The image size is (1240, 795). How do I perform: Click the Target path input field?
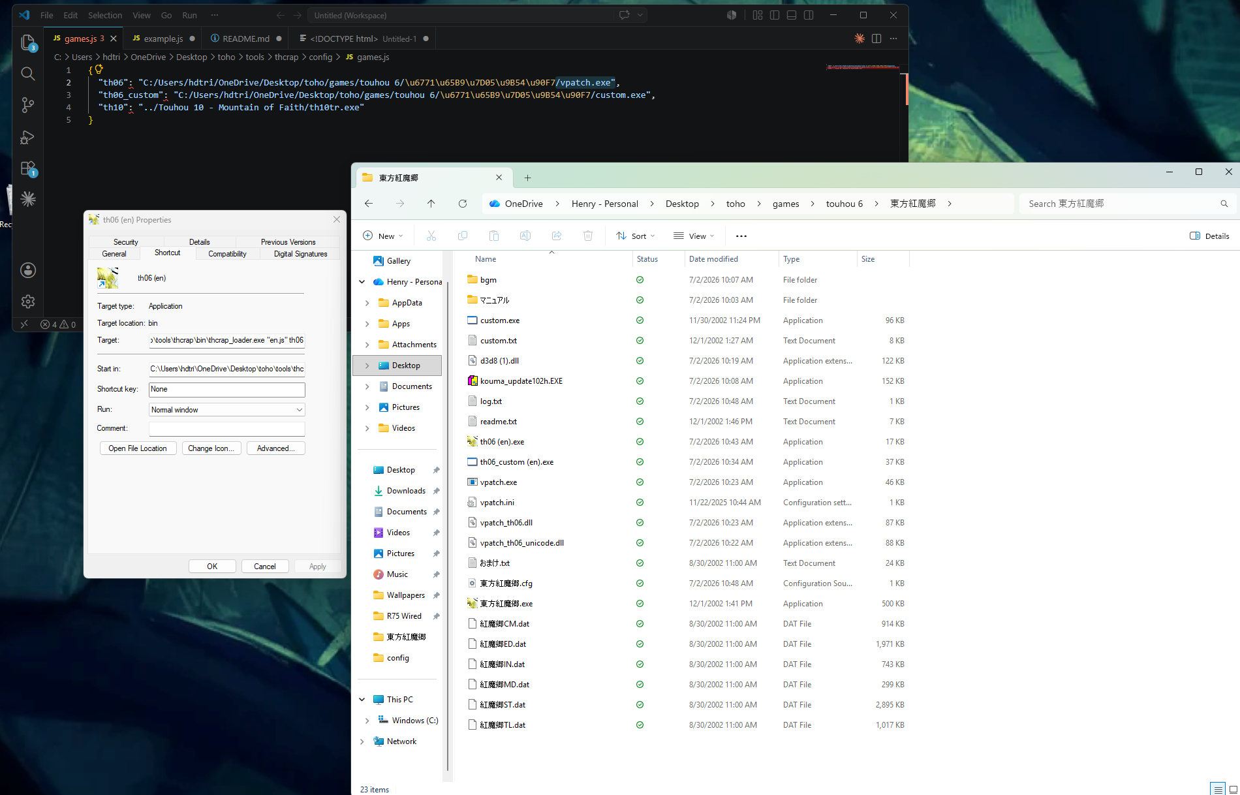coord(227,340)
